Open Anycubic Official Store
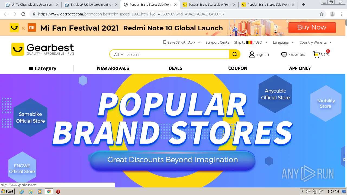The image size is (347, 195). point(275,94)
